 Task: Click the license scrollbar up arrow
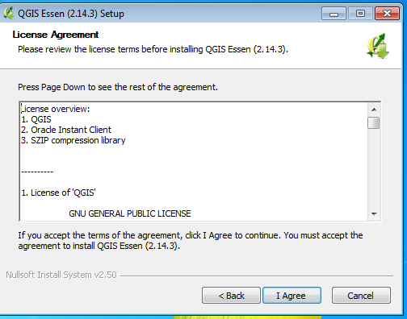[374, 110]
